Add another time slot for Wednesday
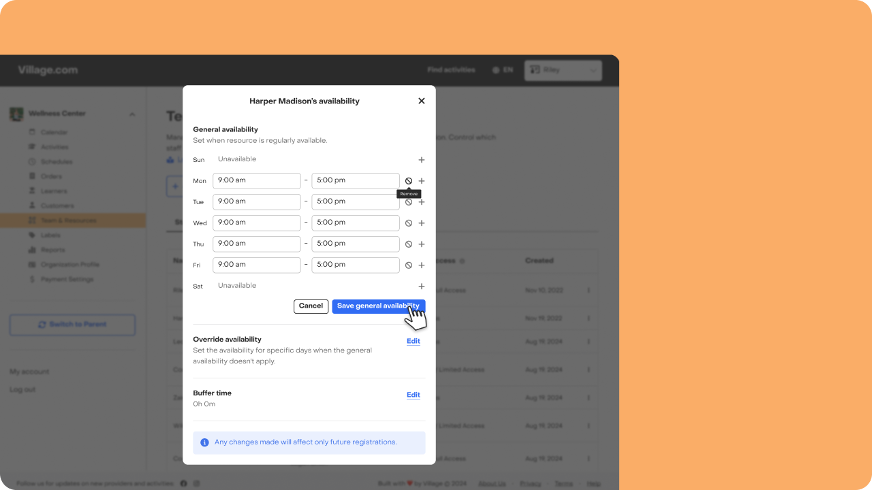This screenshot has width=872, height=490. [x=422, y=223]
